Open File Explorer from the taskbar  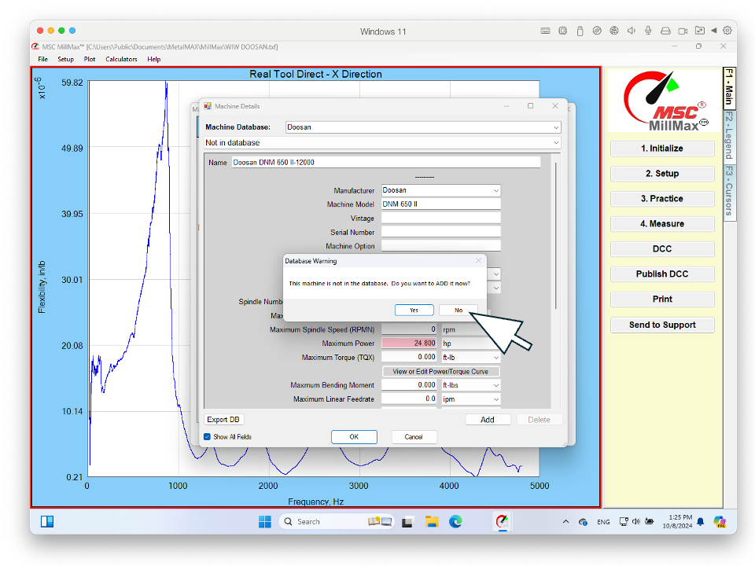(x=432, y=522)
